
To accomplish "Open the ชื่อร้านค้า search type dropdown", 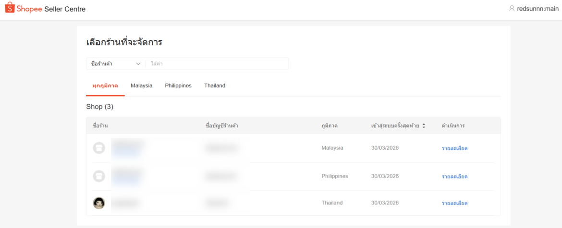I will (115, 64).
